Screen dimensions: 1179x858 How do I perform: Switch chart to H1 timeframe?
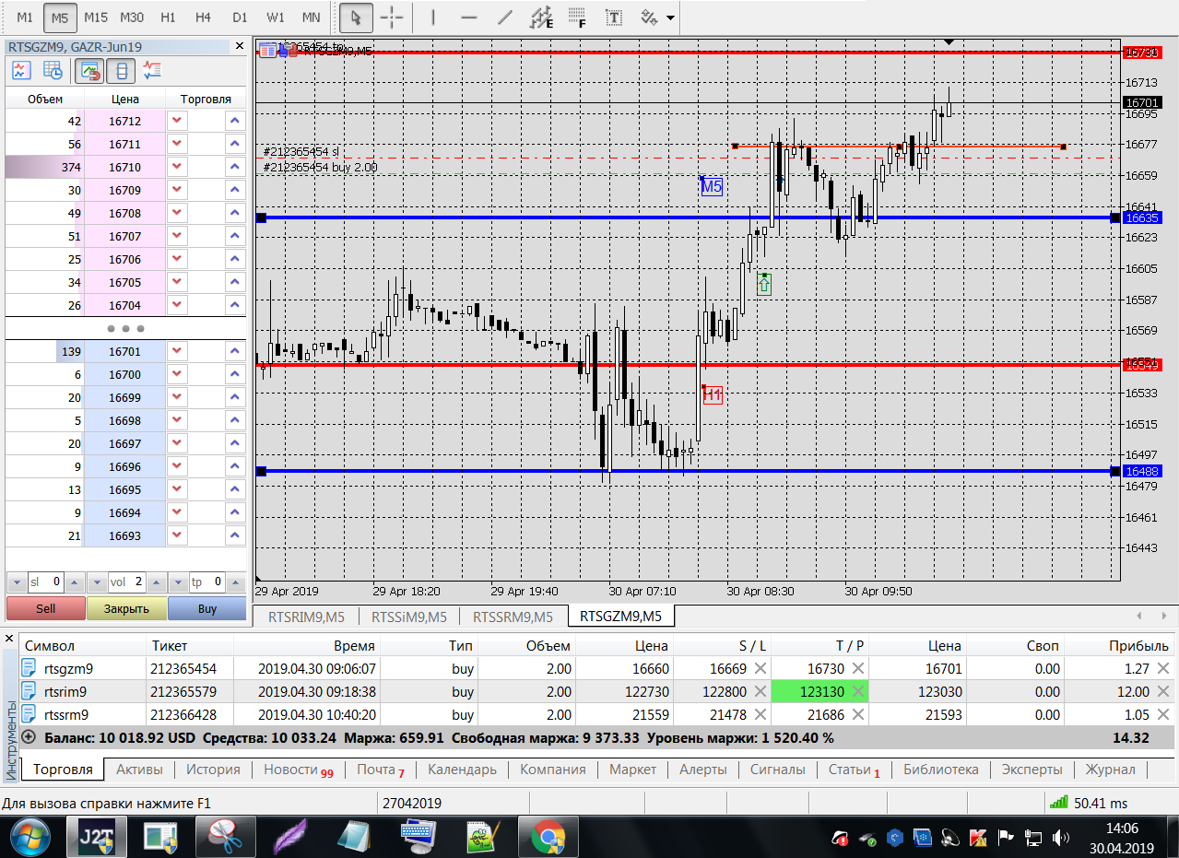tap(168, 17)
